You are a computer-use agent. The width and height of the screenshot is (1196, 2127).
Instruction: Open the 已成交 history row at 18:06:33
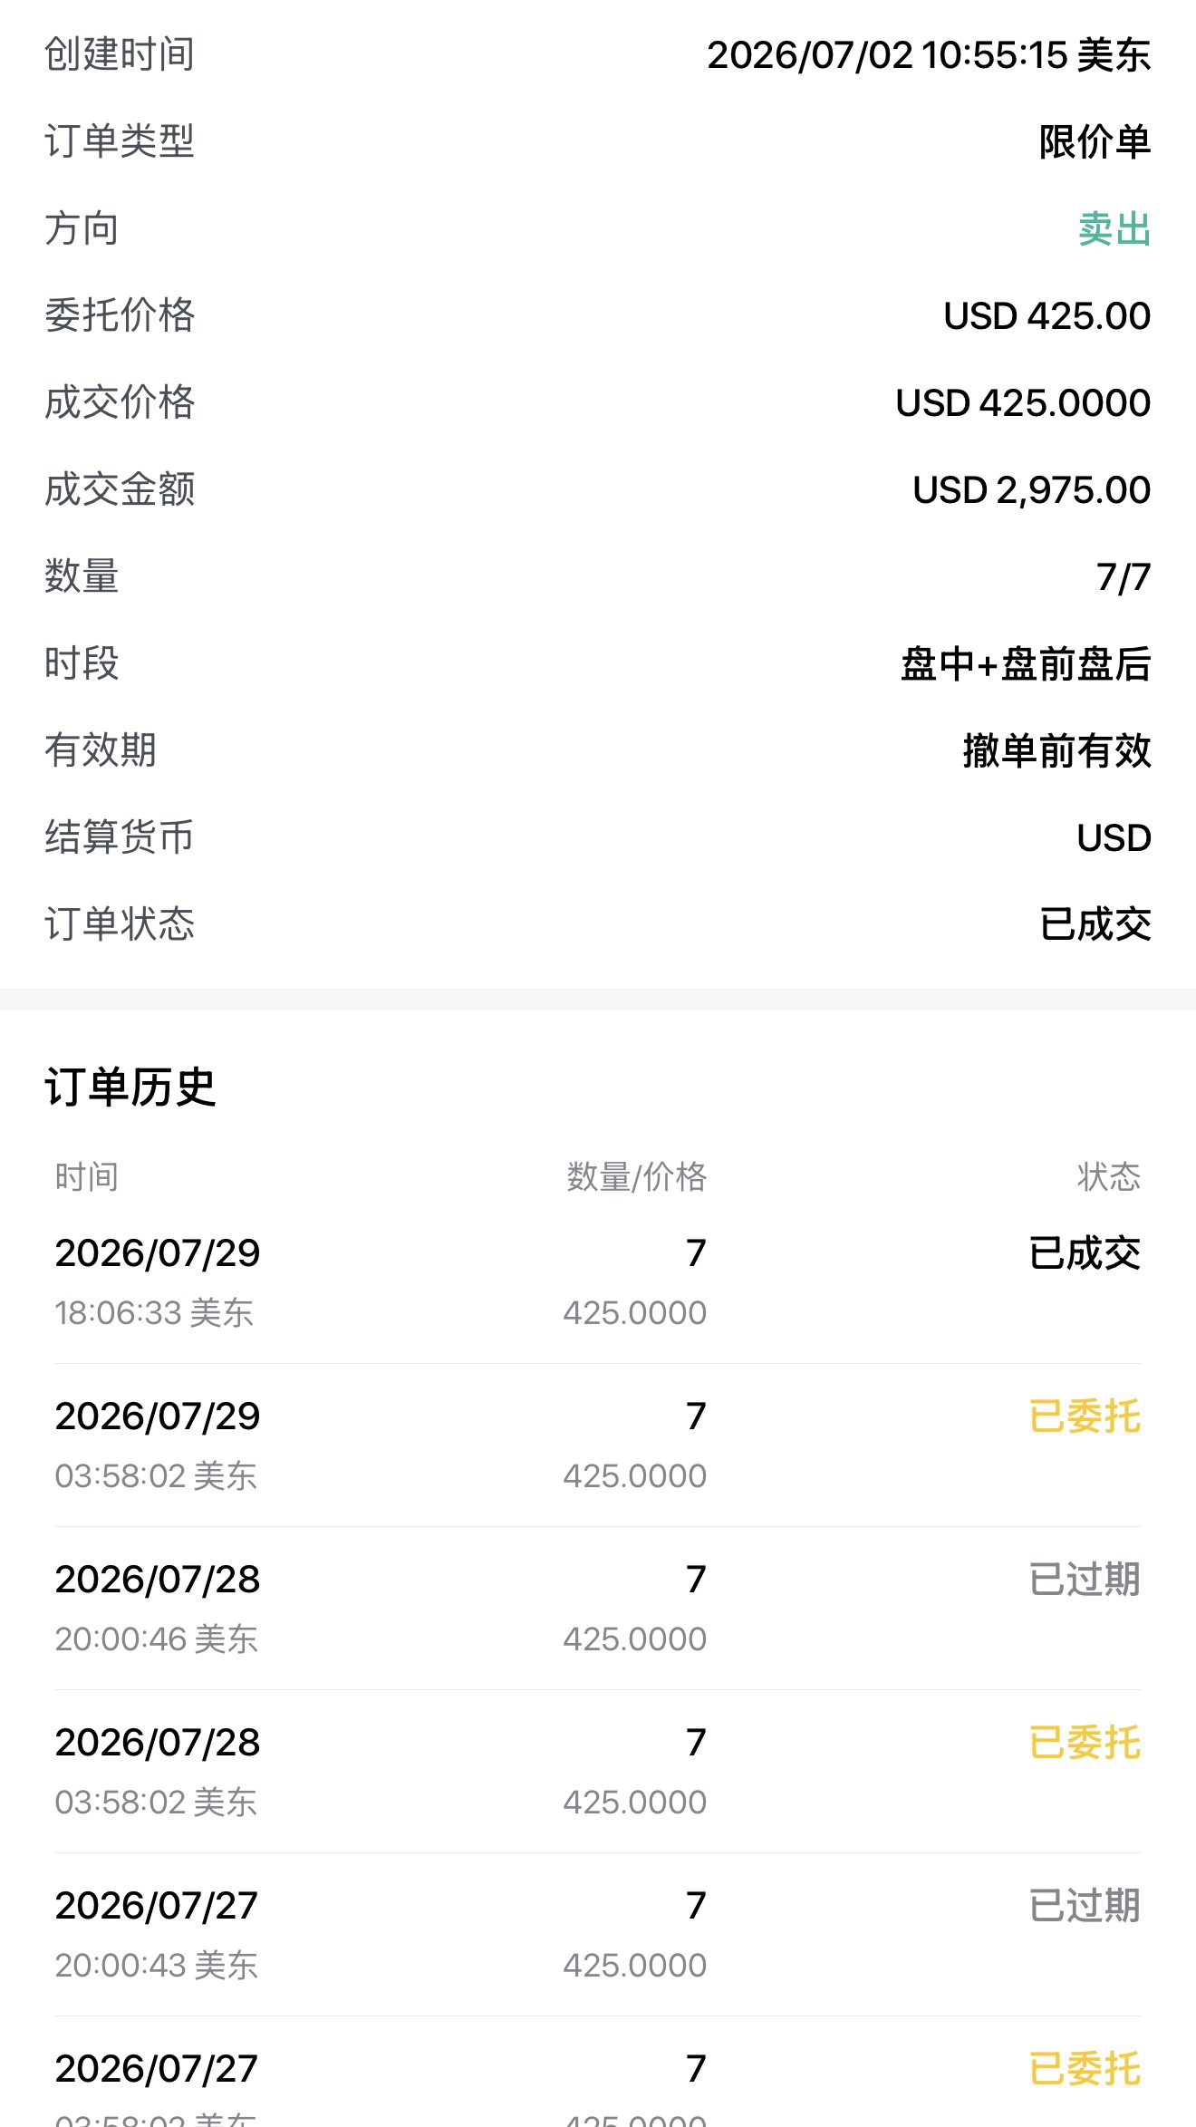(598, 1282)
